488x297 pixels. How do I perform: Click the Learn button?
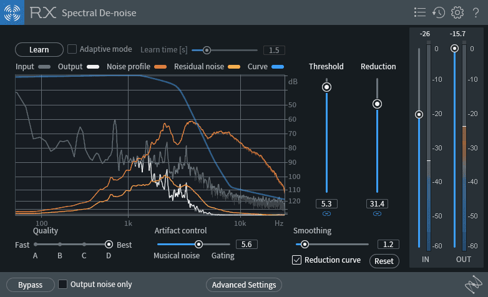[39, 49]
